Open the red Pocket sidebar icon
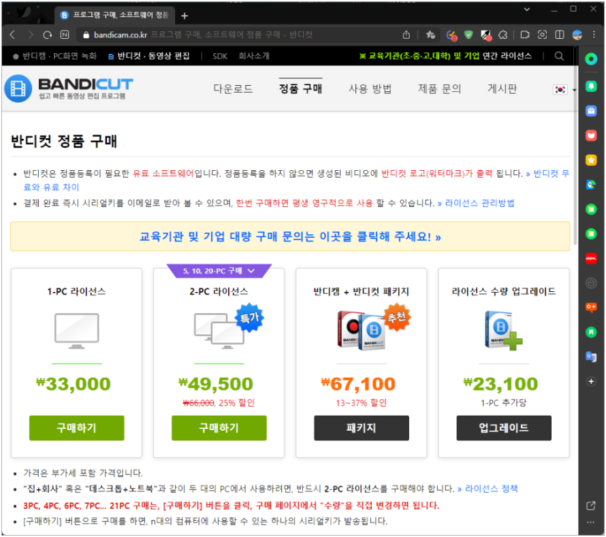 [x=591, y=135]
